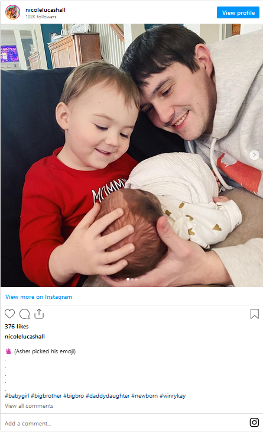
Task: Open the #bigbrother hashtag
Action: [x=46, y=396]
